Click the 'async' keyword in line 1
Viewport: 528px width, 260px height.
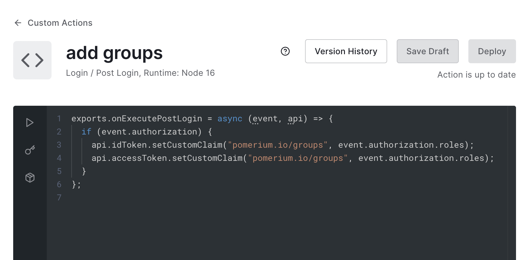coord(230,119)
